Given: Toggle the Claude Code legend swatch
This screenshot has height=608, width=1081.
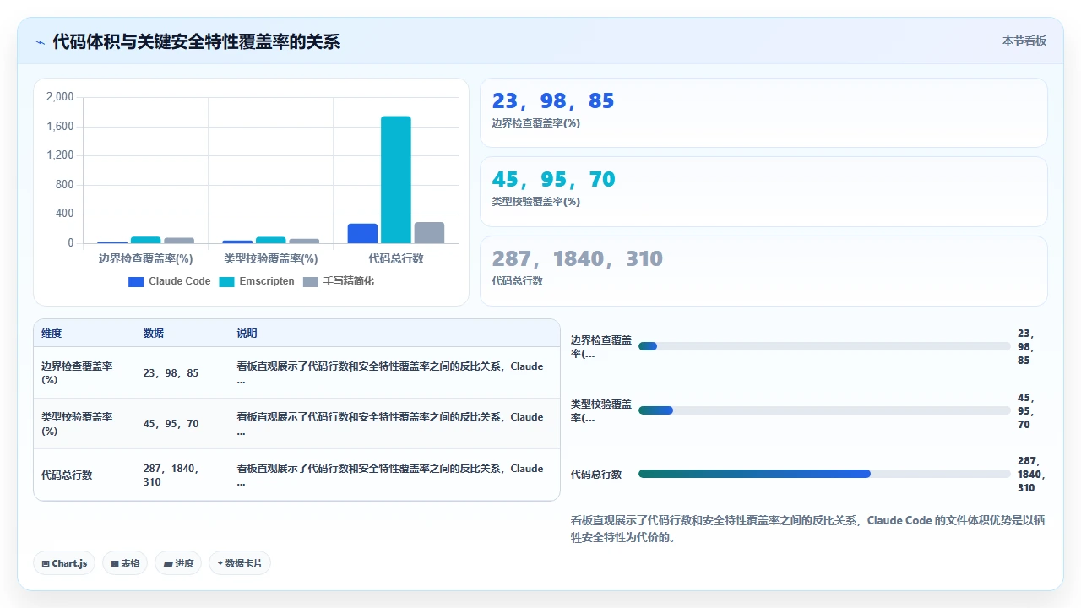Looking at the screenshot, I should click(136, 282).
